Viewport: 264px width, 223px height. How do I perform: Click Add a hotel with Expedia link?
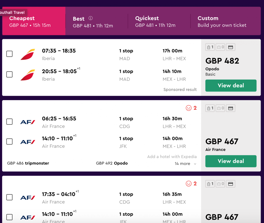(172, 157)
